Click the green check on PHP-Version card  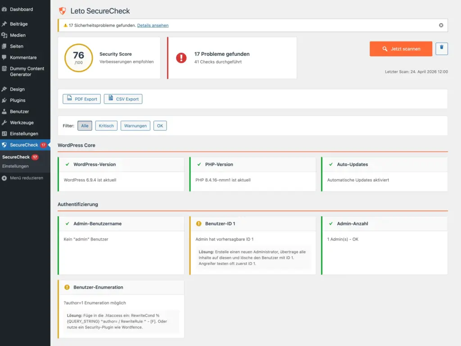(199, 164)
